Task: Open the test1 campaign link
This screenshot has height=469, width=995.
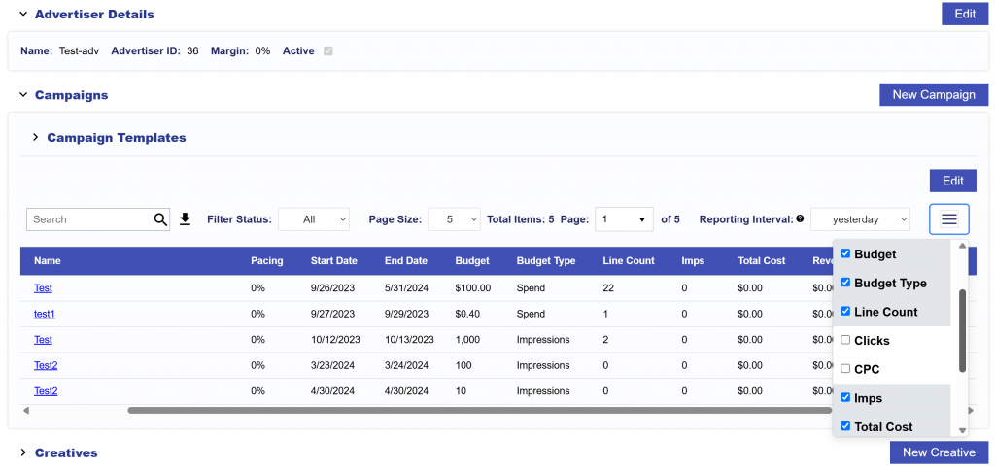Action: point(45,314)
